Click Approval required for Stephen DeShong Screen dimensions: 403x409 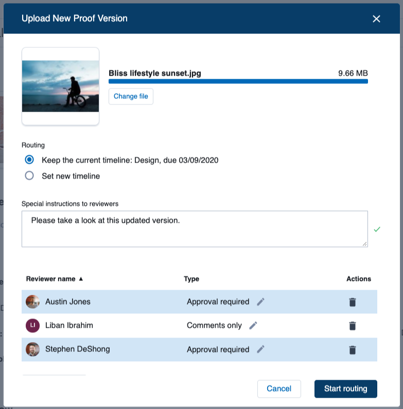point(218,349)
